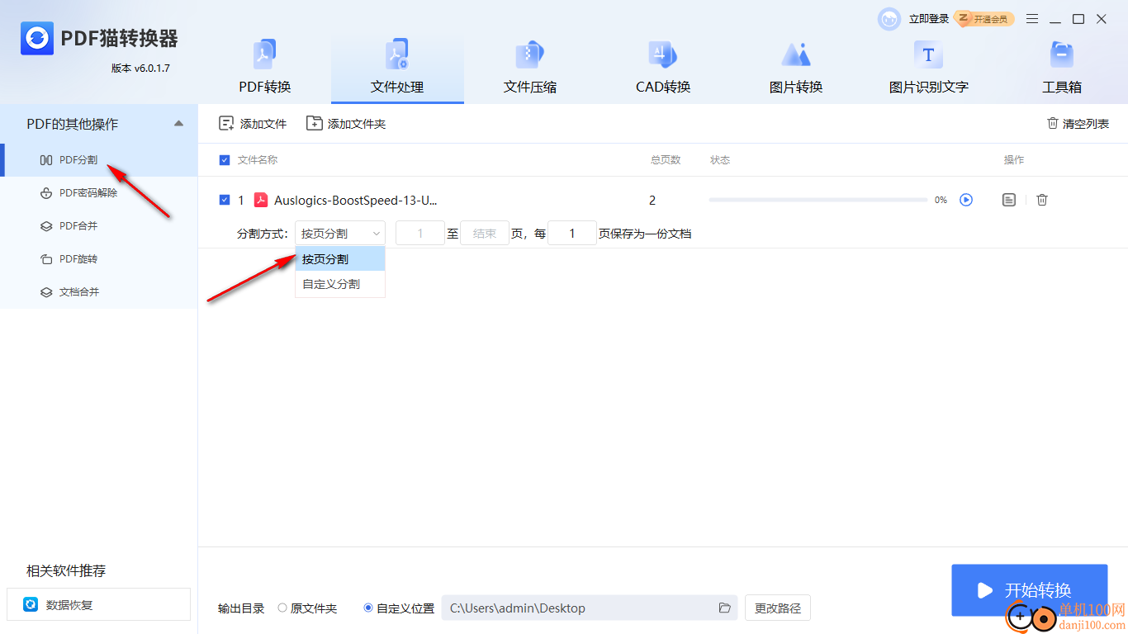This screenshot has width=1128, height=634.
Task: Click the Auslogics-BoostSpeed-13-U... file name
Action: (x=356, y=200)
